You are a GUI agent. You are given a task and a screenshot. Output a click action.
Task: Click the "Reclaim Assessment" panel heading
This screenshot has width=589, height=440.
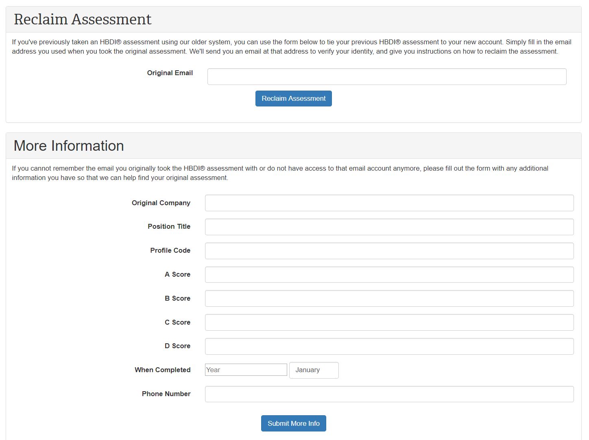[83, 20]
